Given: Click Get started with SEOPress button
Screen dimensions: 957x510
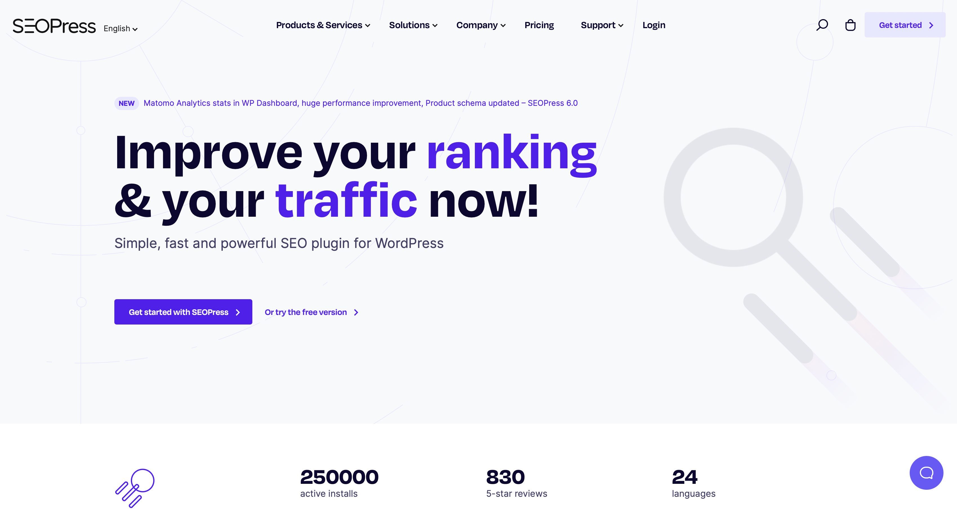Looking at the screenshot, I should coord(183,311).
